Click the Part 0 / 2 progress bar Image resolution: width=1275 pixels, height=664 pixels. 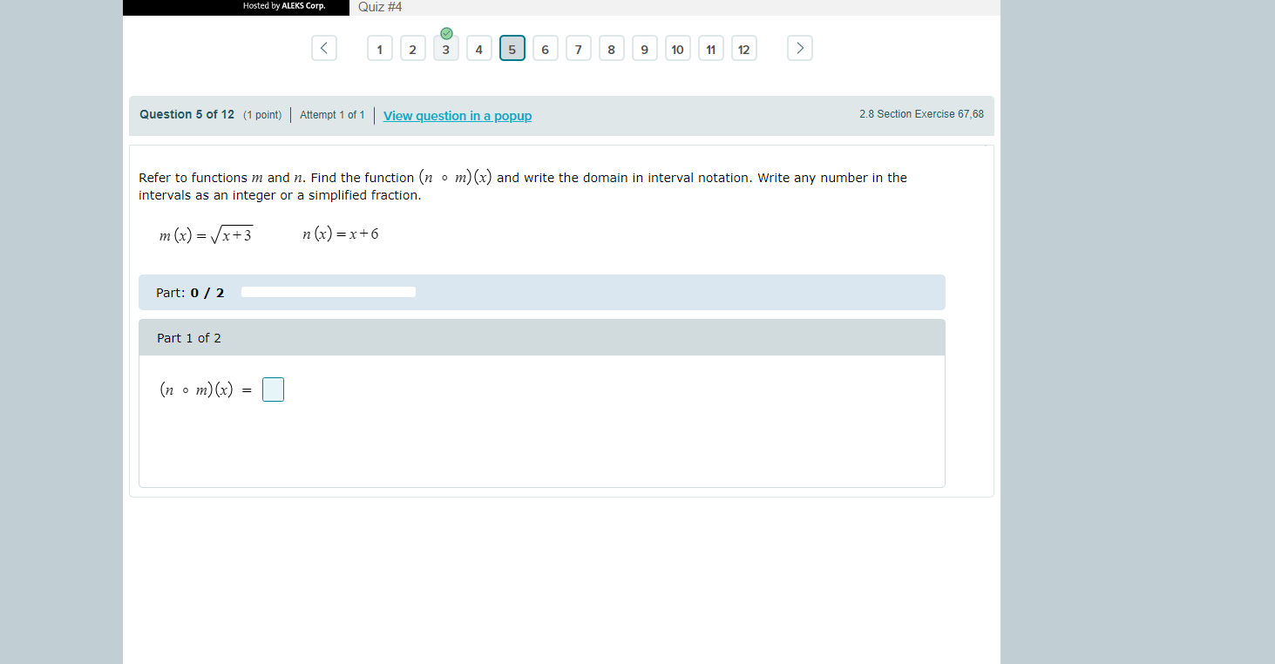[329, 291]
